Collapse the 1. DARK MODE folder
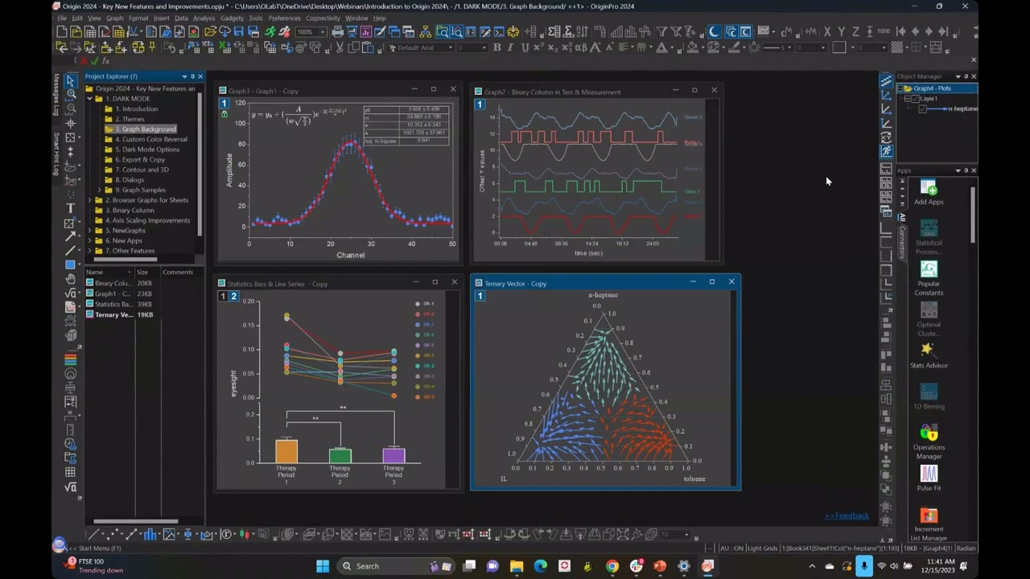Screen dimensions: 1030x579 click(89, 99)
